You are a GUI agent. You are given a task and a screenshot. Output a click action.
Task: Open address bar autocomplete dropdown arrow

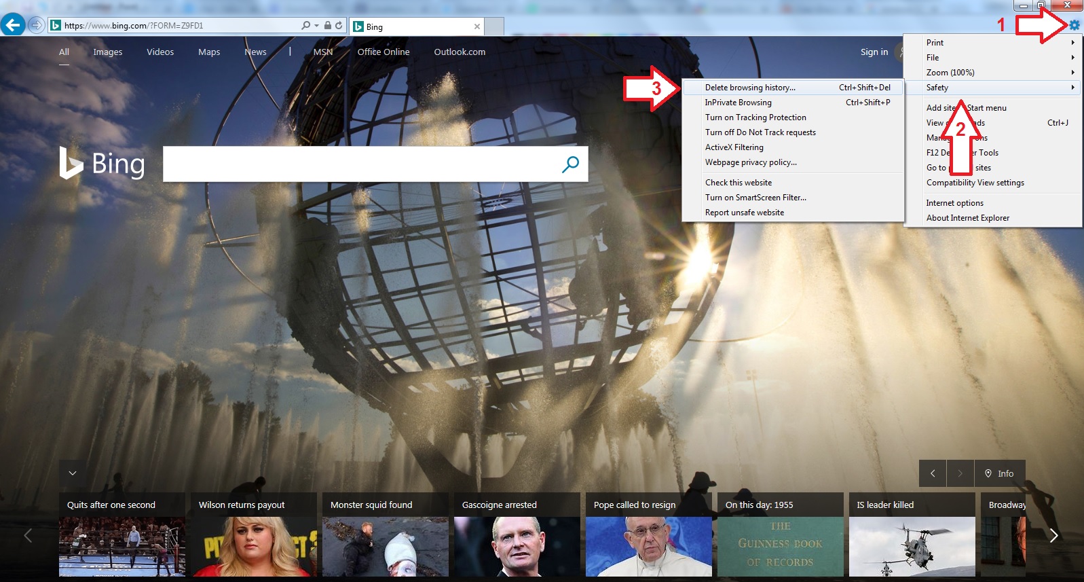(316, 25)
